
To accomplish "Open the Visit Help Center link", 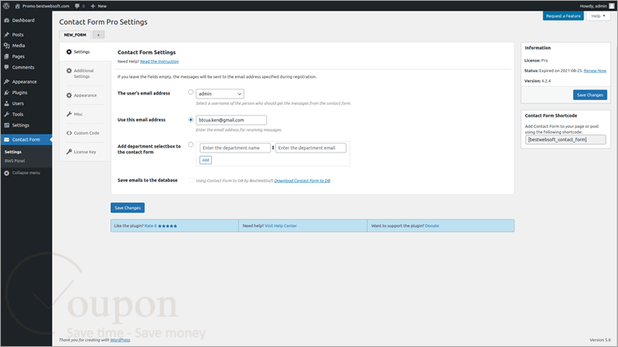I will pos(280,226).
